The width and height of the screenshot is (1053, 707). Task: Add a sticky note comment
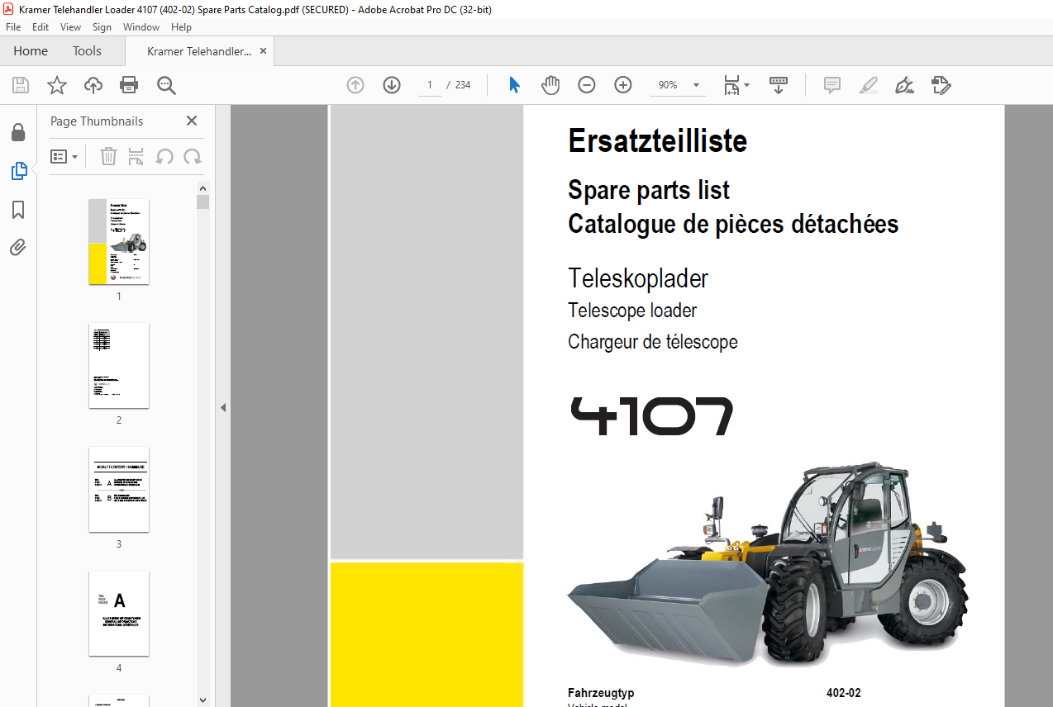pyautogui.click(x=832, y=85)
